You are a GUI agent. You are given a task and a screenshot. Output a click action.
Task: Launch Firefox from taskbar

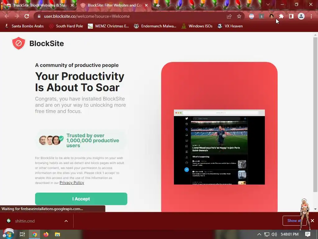[46, 234]
